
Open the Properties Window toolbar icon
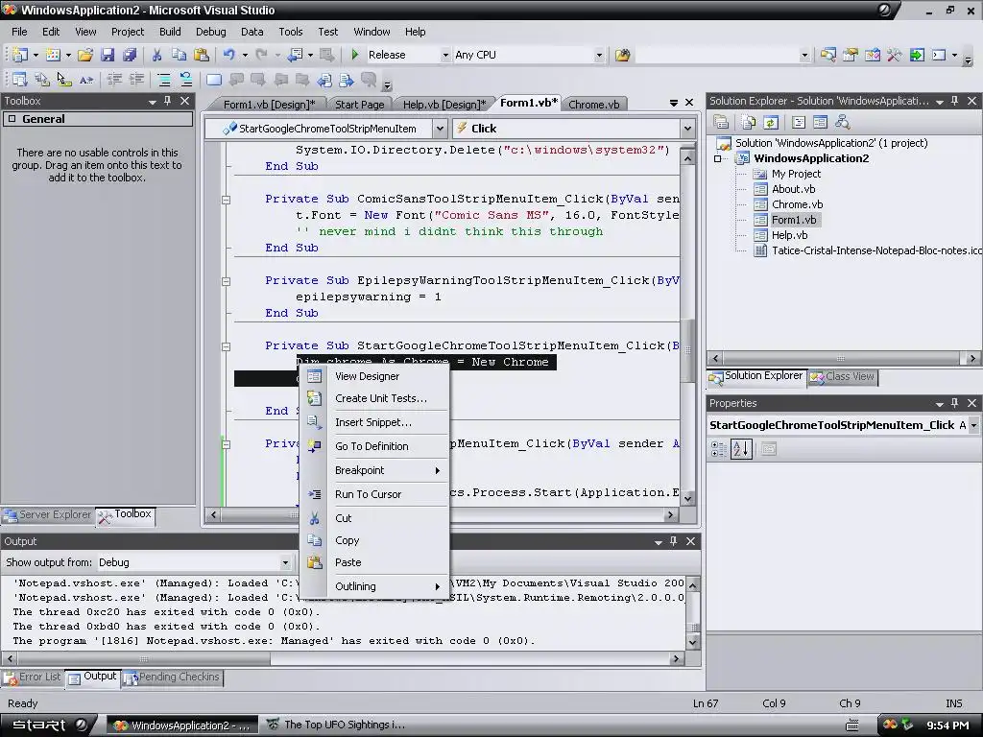click(x=851, y=55)
